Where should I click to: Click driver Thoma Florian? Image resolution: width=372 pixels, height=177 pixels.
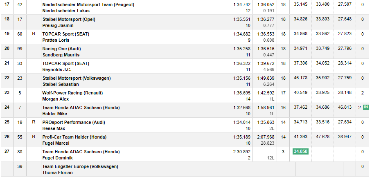[57, 173]
